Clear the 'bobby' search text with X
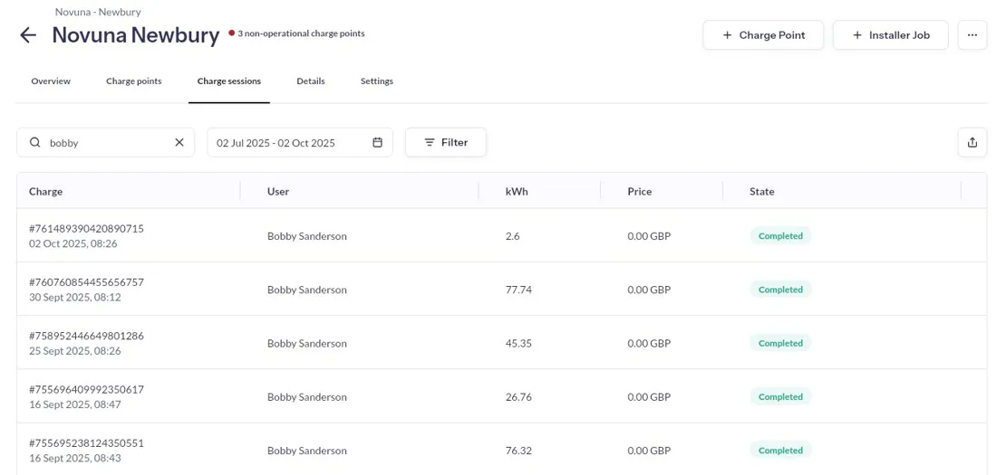This screenshot has height=475, width=1006. [x=179, y=142]
